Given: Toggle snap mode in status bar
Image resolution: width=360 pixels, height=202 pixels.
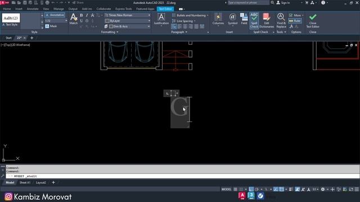Looking at the screenshot, I should click(x=241, y=189).
